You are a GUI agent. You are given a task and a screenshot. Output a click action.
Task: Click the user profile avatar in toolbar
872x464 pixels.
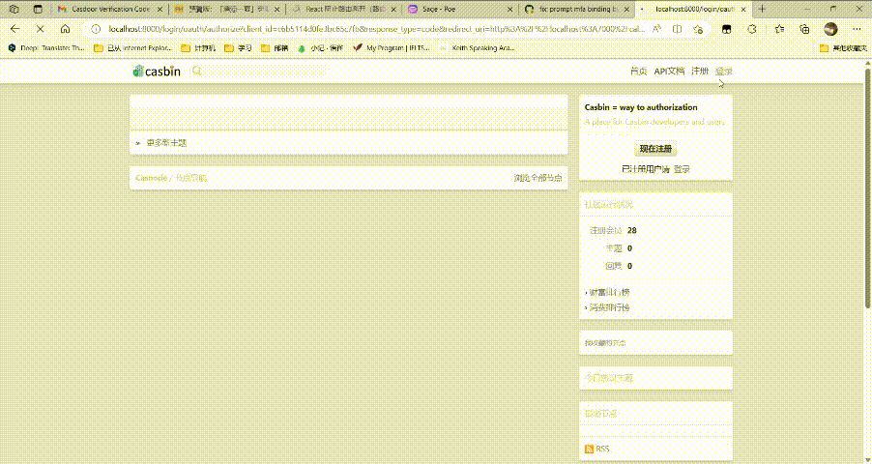click(829, 29)
